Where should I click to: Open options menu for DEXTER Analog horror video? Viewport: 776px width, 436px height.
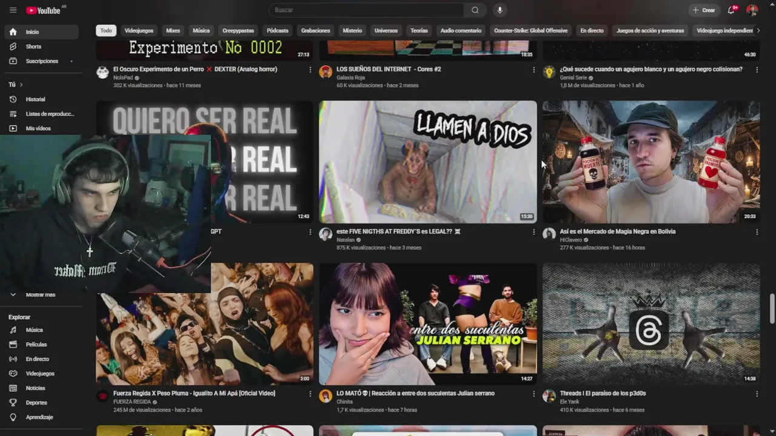click(x=310, y=70)
